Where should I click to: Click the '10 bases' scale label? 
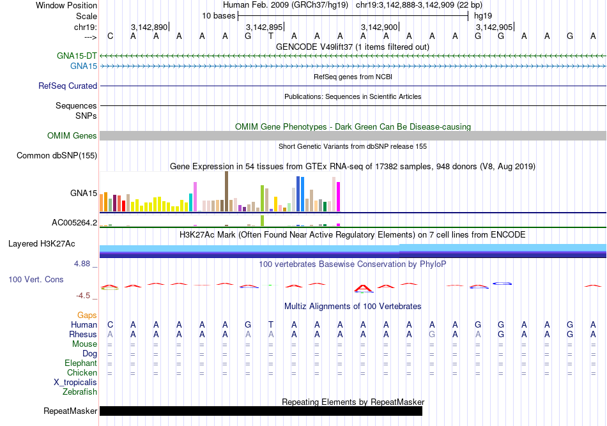[219, 16]
